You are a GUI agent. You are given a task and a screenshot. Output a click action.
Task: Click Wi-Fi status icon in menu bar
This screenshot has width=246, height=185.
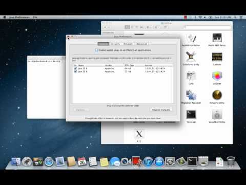(200, 17)
